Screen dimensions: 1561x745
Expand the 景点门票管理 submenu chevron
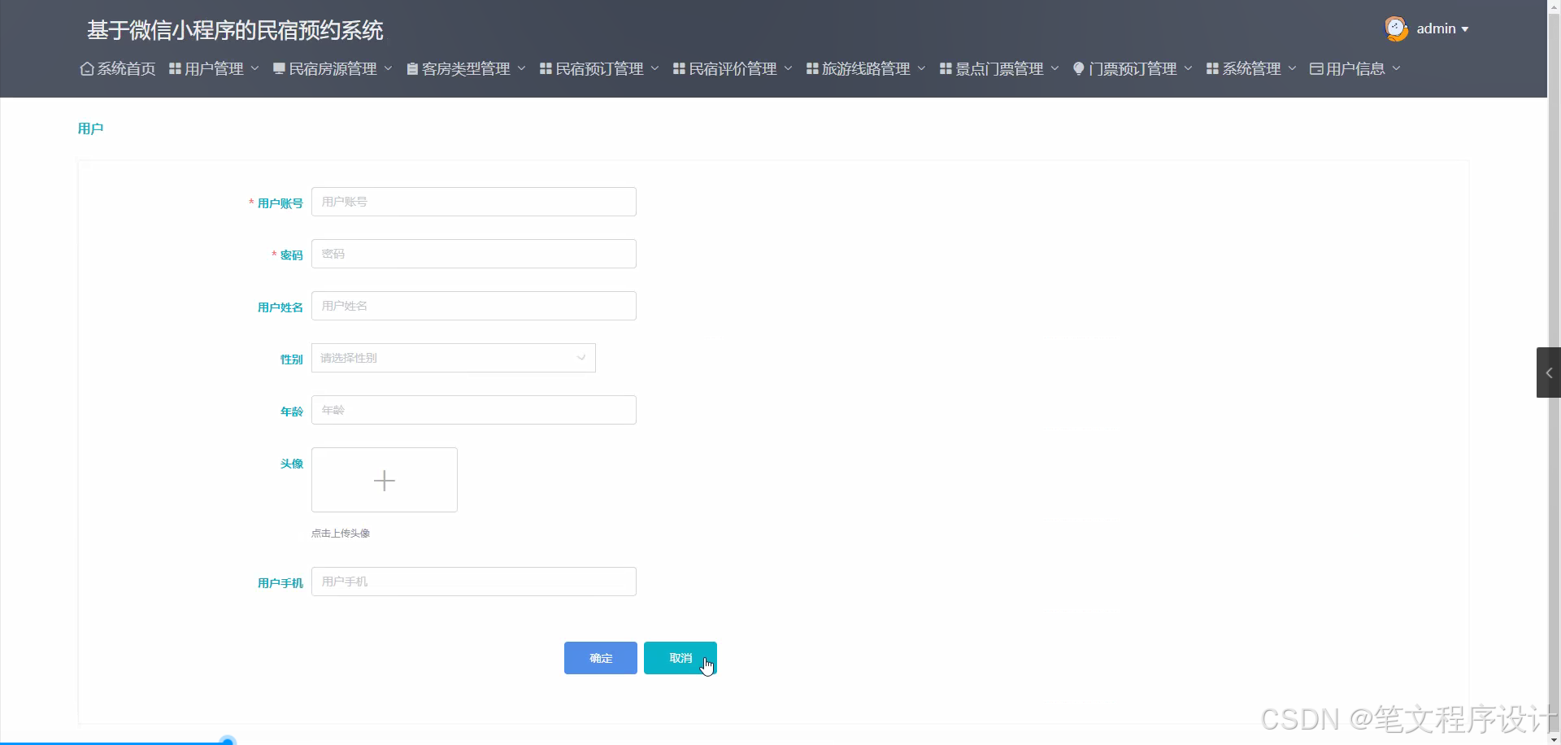[x=1055, y=69]
